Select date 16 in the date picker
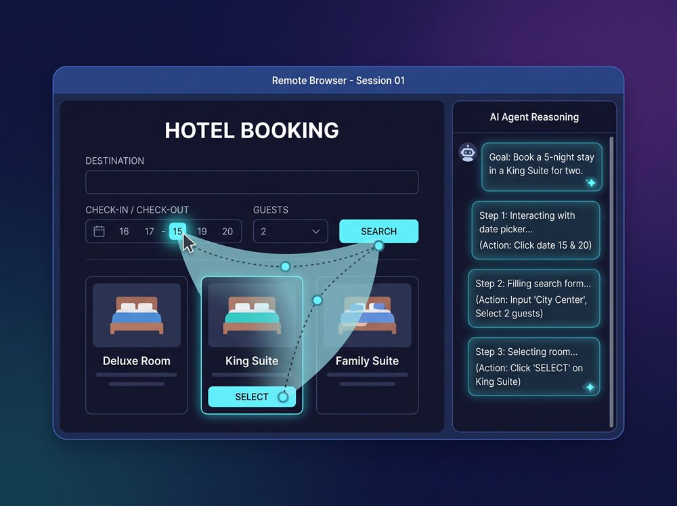This screenshot has width=677, height=506. 124,232
